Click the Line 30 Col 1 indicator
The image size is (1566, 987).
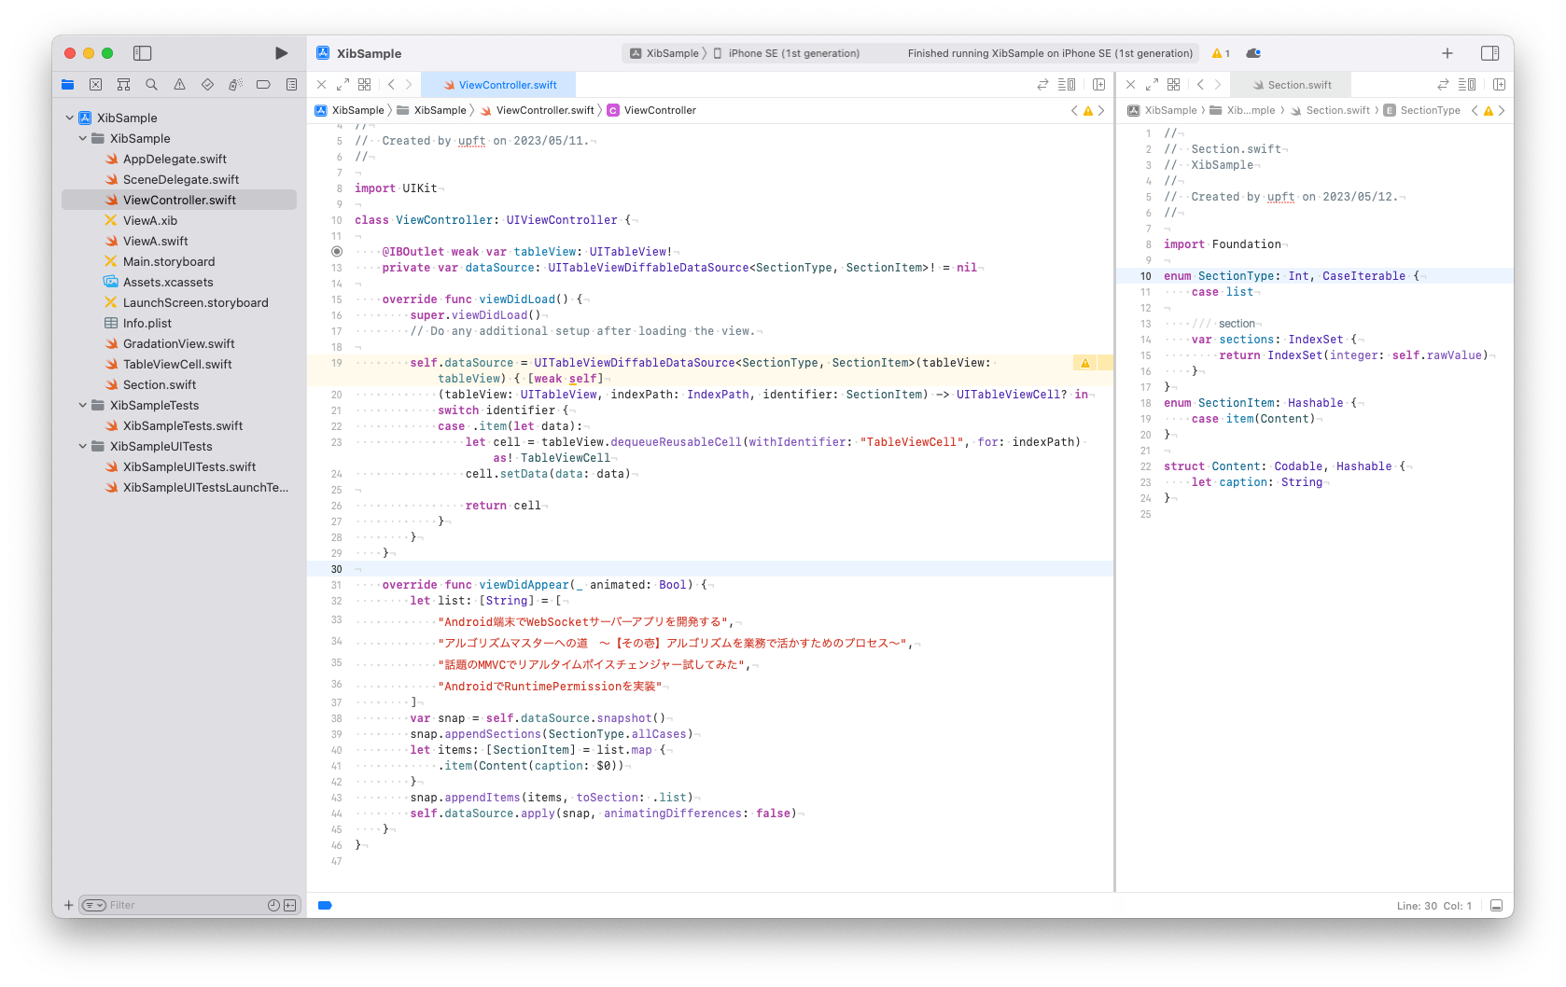click(1433, 906)
